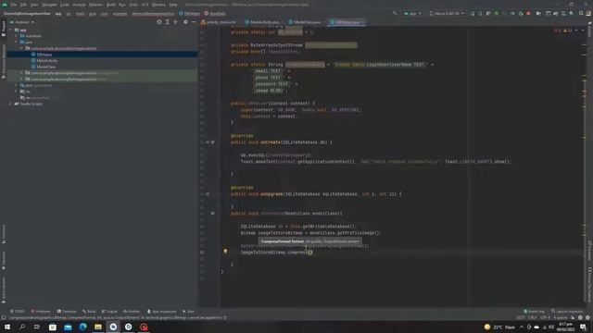Viewport: 593px width, 333px height.
Task: Click the taskbar search icon
Action: pyautogui.click(x=22, y=327)
